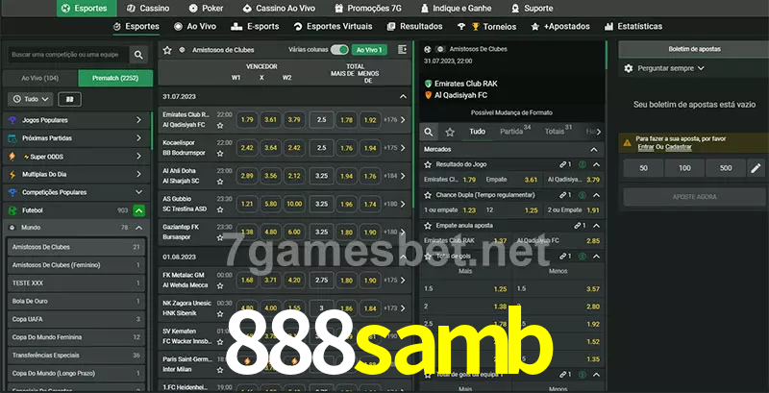
Task: Open the Tudo time filter dropdown
Action: [31, 100]
